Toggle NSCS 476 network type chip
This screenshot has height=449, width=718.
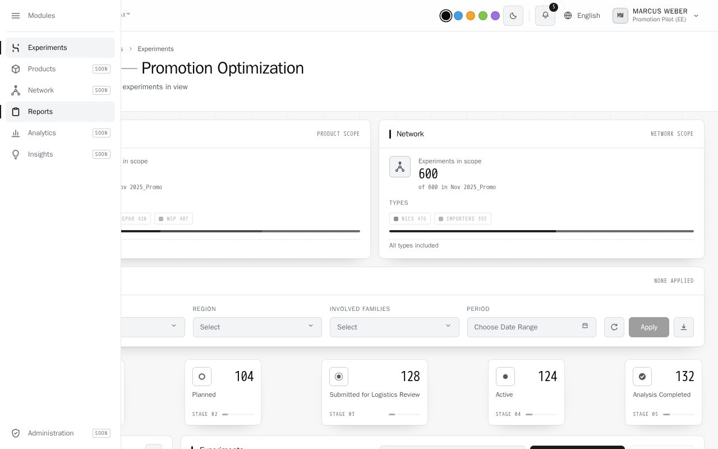(x=410, y=219)
